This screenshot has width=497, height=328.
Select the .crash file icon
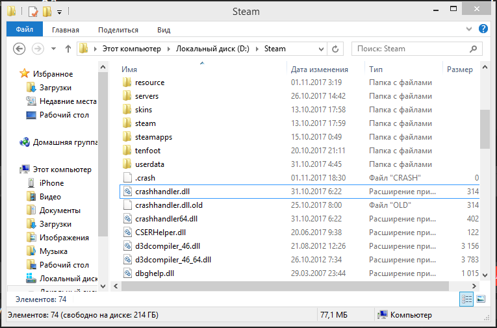click(x=127, y=178)
